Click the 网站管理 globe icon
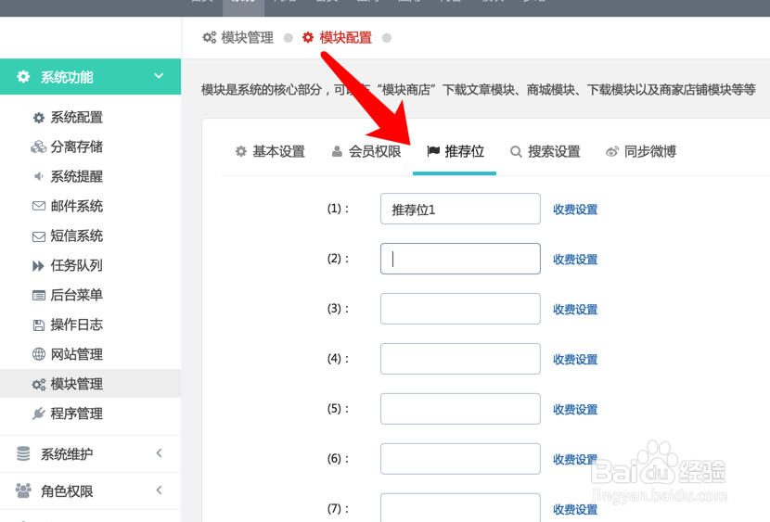Image resolution: width=770 pixels, height=522 pixels. [x=39, y=354]
